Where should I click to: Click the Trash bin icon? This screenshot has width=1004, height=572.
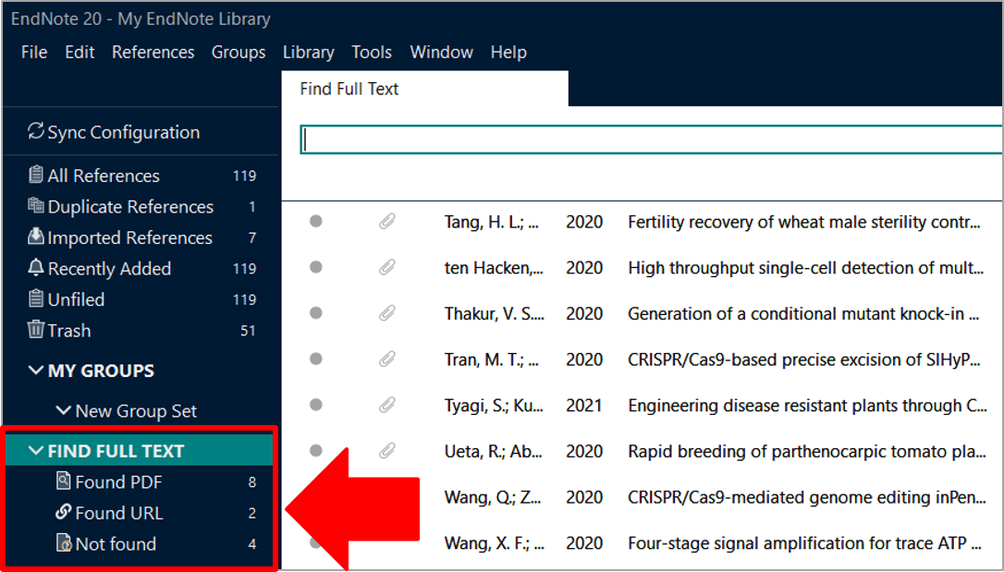[x=36, y=330]
